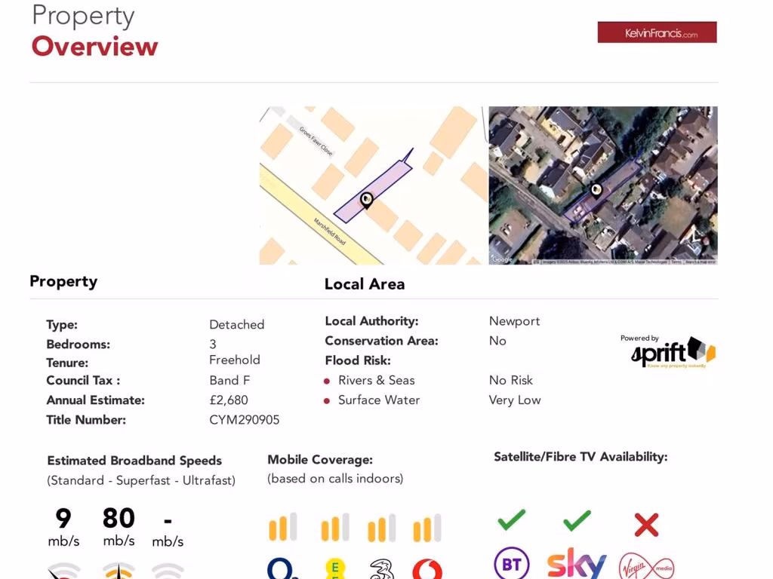The width and height of the screenshot is (773, 579).
Task: Click Marshfield Road label on street map
Action: pos(330,231)
